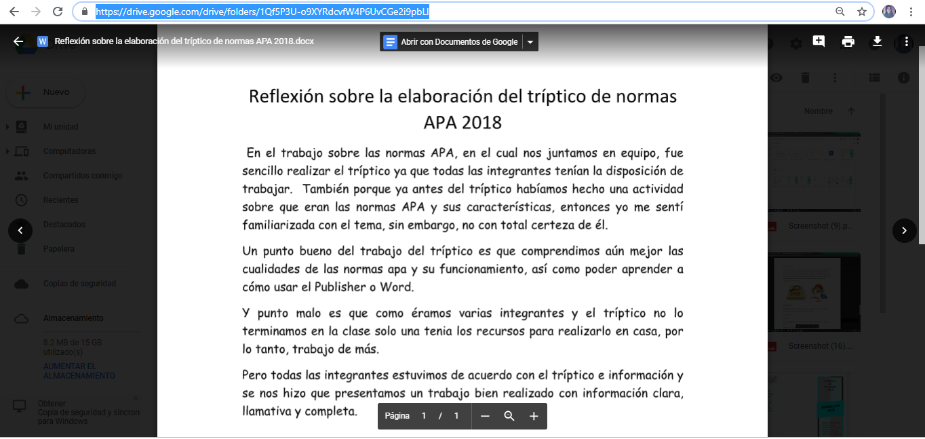925x439 pixels.
Task: Show the previous file in preview
Action: [20, 231]
